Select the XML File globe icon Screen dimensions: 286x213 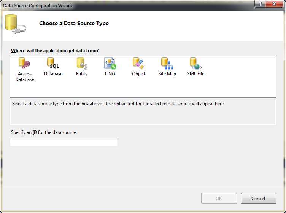pos(195,63)
